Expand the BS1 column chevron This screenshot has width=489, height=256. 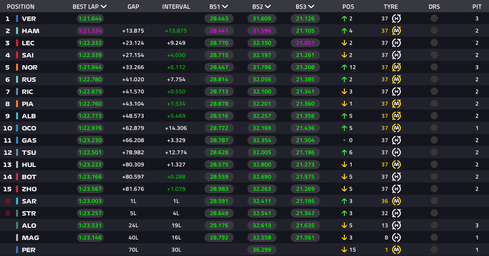pyautogui.click(x=225, y=6)
